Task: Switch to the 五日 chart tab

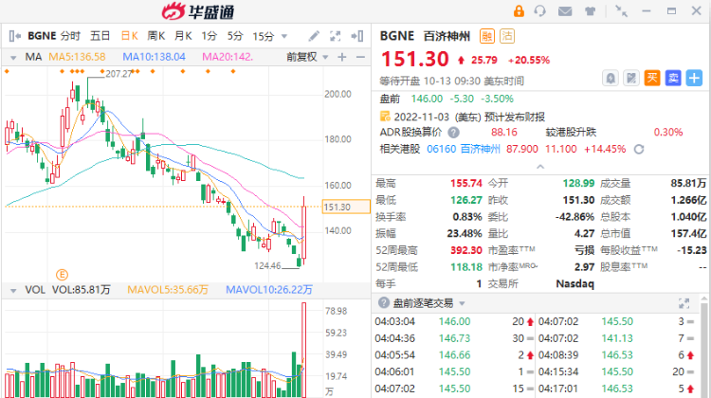Action: pos(100,36)
